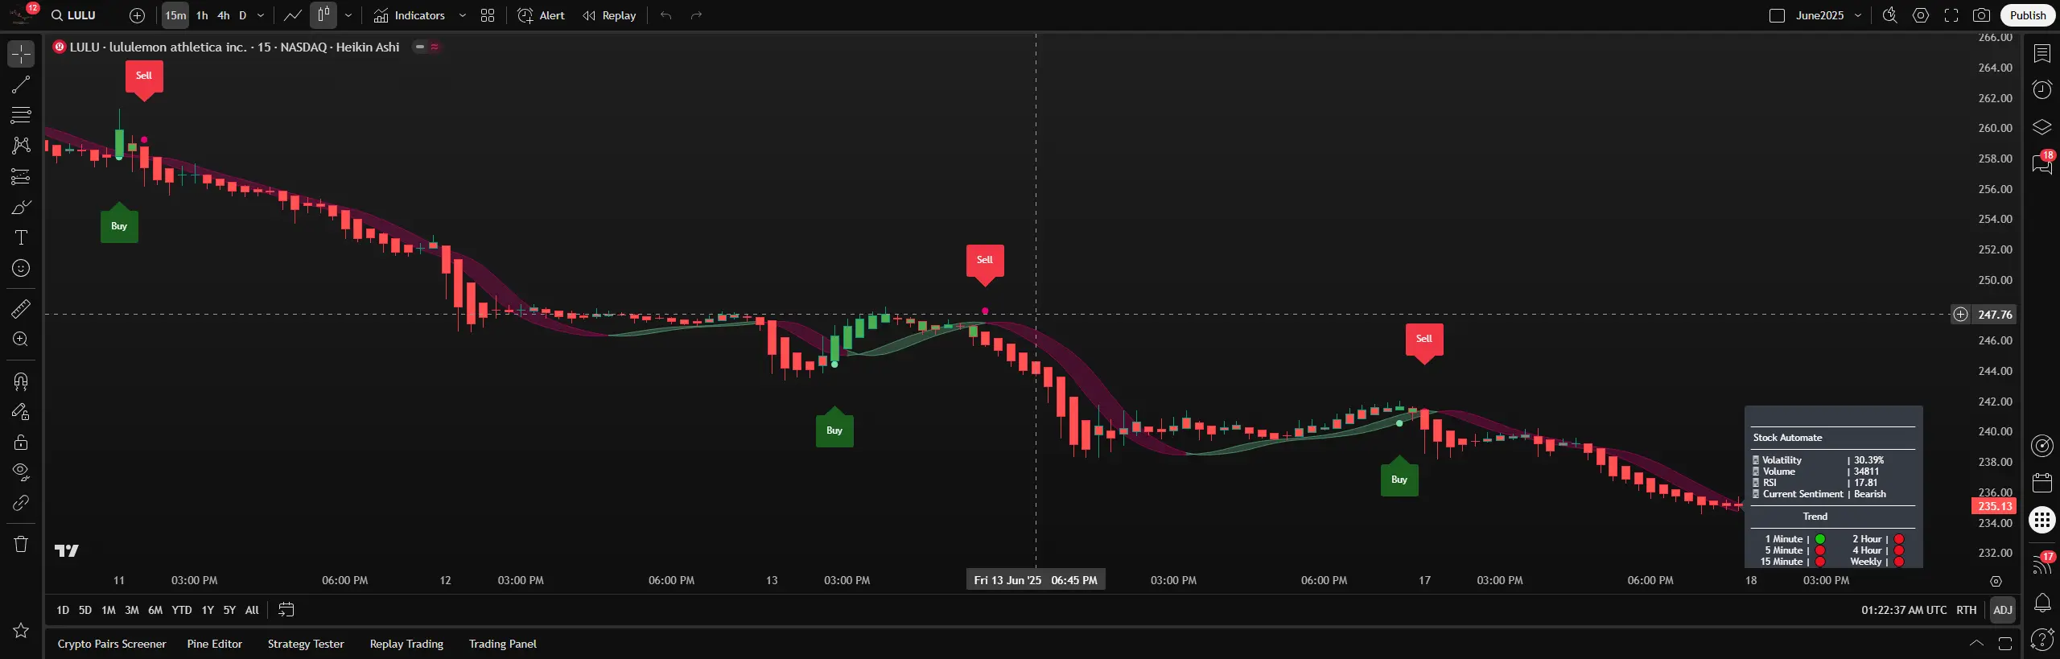
Task: Select the ruler measure tool
Action: click(21, 308)
